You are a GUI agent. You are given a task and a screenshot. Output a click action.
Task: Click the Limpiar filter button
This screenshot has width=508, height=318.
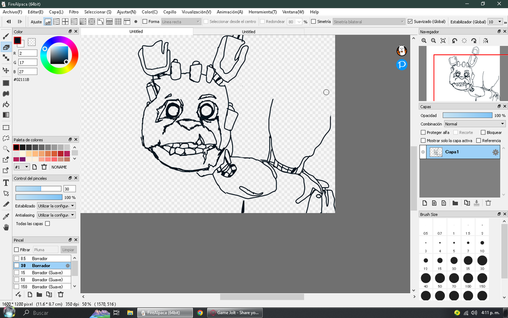pos(68,250)
